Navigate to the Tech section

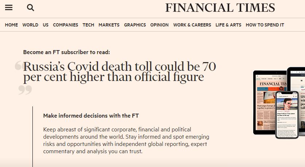88,25
